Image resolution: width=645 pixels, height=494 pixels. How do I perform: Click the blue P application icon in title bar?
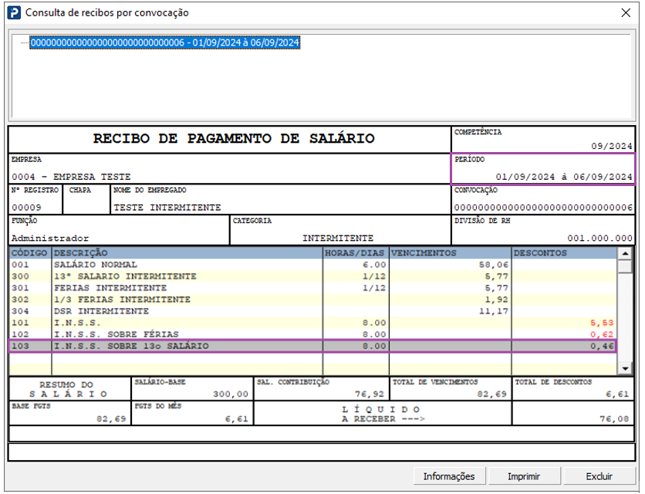(14, 12)
